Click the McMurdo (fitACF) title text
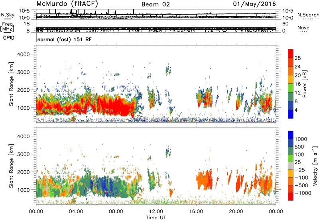 (67, 4)
